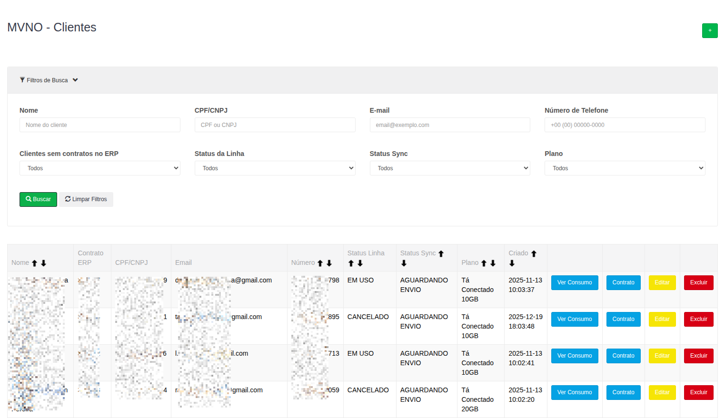Sort Plano column descending with down arrow
The image size is (725, 418).
click(493, 263)
